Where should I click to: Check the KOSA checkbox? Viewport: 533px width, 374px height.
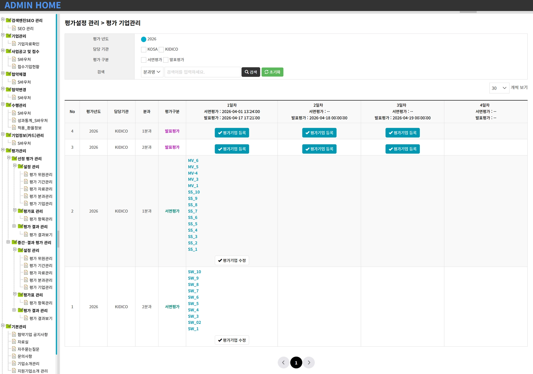tap(144, 49)
